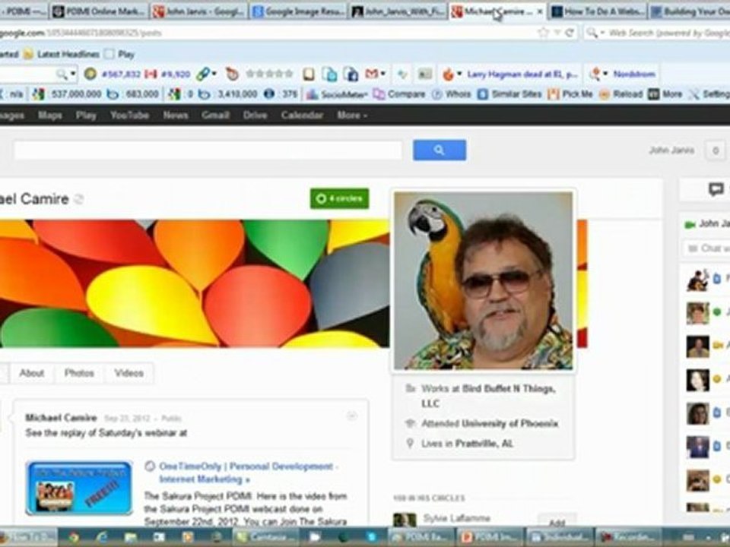Bookmark this page with the star icon

point(543,33)
